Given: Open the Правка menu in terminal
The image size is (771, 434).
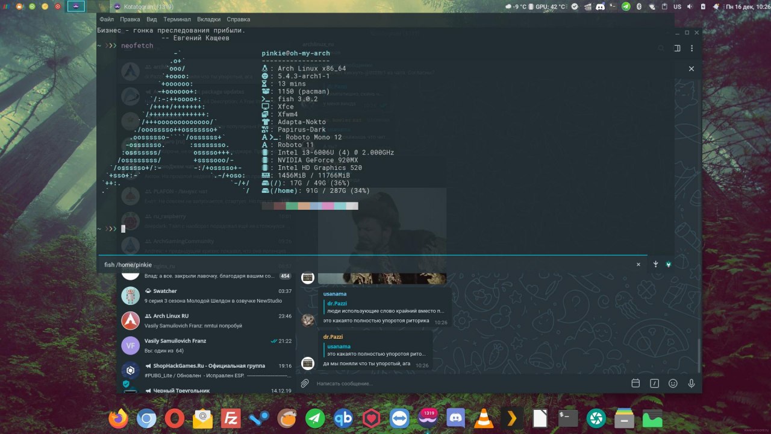Looking at the screenshot, I should [130, 19].
